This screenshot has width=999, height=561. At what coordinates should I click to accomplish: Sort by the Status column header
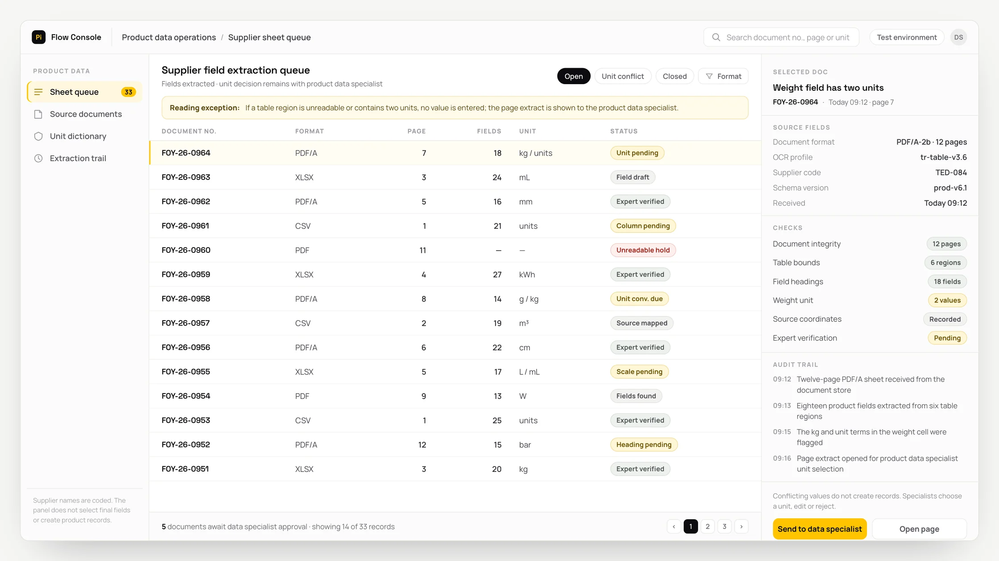623,131
